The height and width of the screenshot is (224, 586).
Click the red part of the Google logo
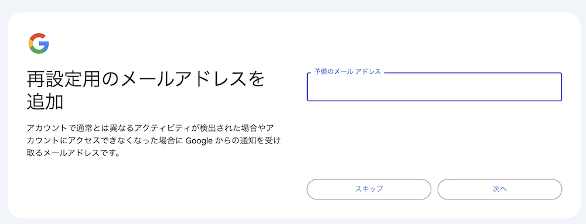coord(38,36)
